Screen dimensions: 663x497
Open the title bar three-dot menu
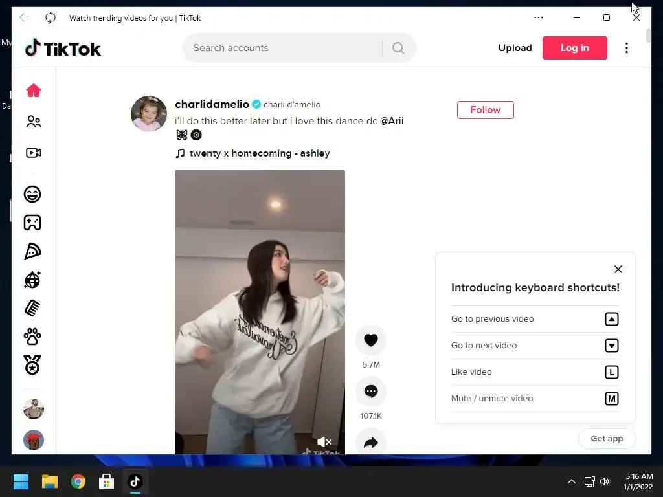(538, 17)
